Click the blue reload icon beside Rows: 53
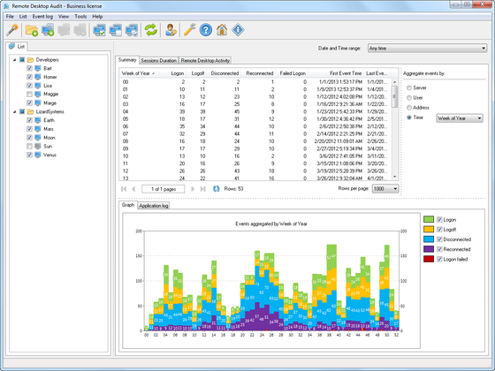495x371 pixels. tap(217, 189)
